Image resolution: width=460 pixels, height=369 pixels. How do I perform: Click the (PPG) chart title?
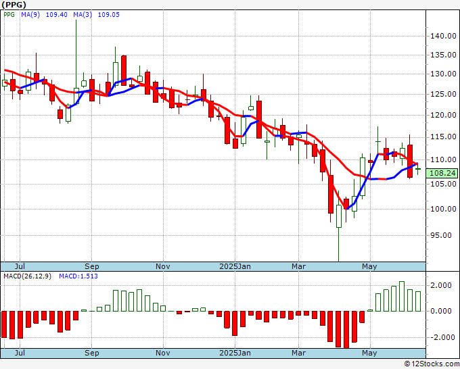(x=14, y=5)
